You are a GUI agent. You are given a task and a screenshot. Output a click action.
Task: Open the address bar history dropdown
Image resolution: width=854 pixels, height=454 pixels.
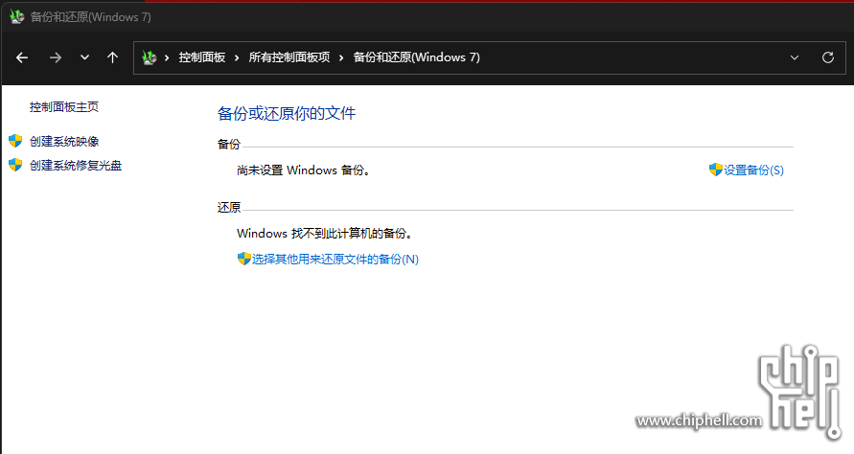tap(795, 57)
